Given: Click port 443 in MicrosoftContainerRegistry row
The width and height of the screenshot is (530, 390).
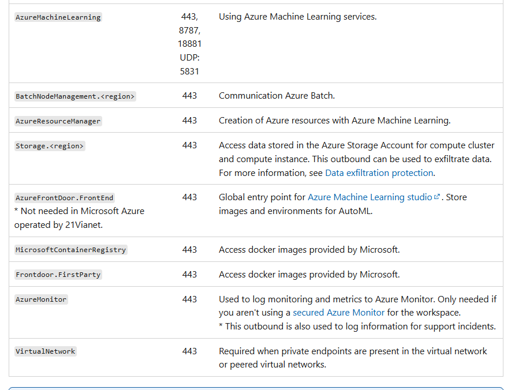Looking at the screenshot, I should 189,250.
